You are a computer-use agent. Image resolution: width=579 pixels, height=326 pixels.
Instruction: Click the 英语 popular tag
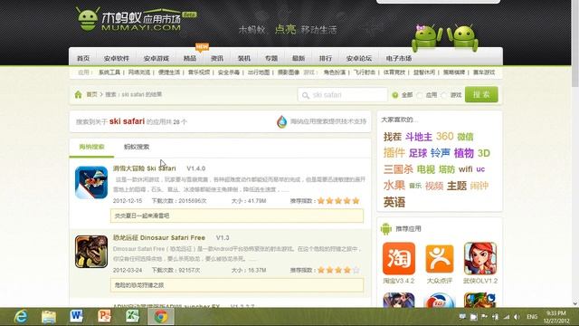point(394,202)
